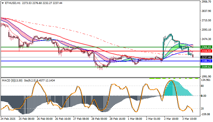Viewport: 213px width, 122px height.
Task: Open the ETHUSD chart dropdown triangle
Action: 3,3
